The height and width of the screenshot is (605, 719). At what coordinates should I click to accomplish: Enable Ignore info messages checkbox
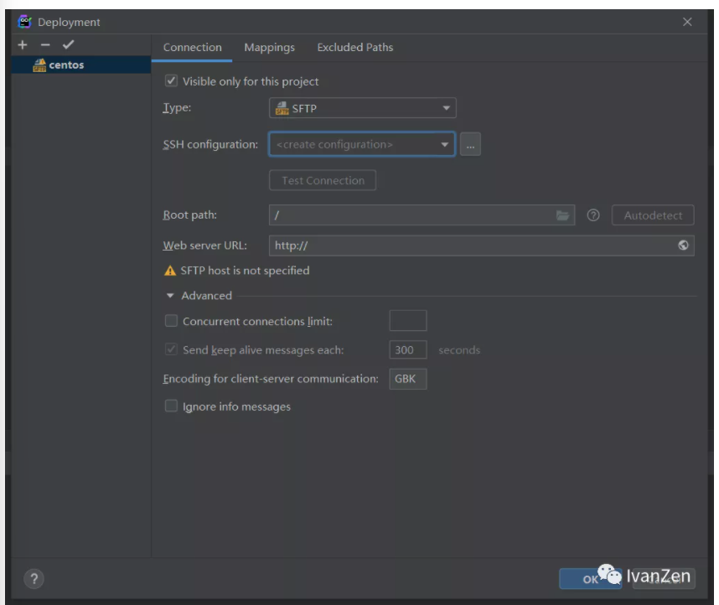171,406
